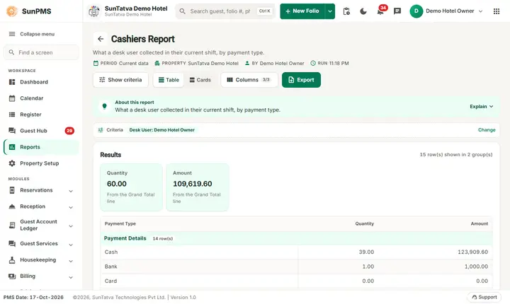Select the Bank row
510x304 pixels.
tap(296, 267)
